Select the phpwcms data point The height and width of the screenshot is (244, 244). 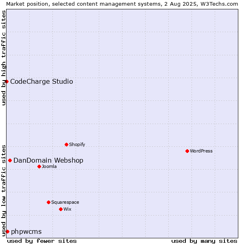coord(7,231)
